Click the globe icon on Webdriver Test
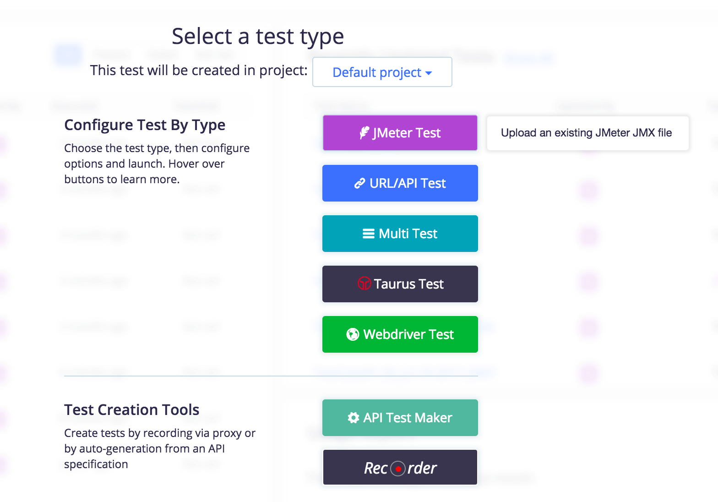Image resolution: width=718 pixels, height=502 pixels. [353, 334]
